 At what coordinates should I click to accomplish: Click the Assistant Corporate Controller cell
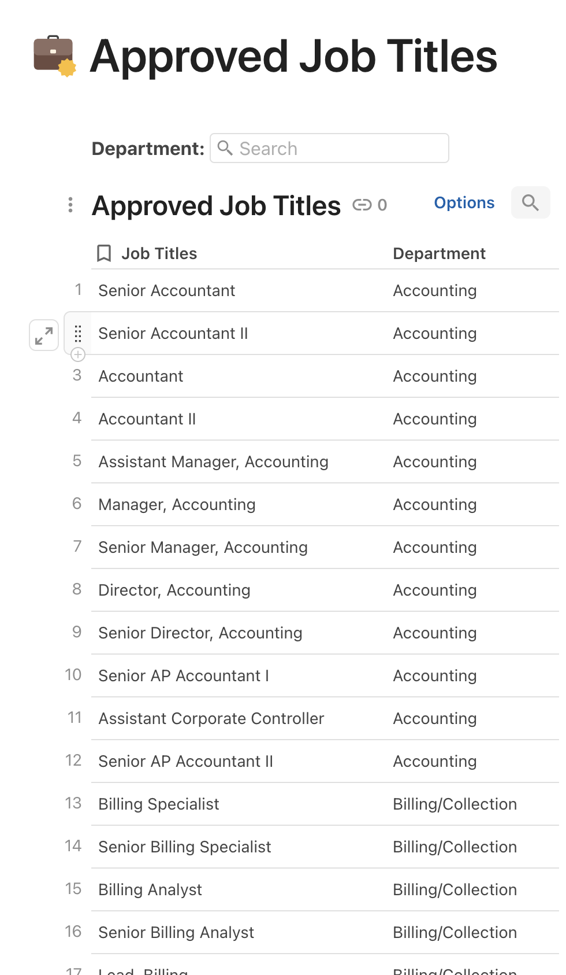click(x=211, y=718)
